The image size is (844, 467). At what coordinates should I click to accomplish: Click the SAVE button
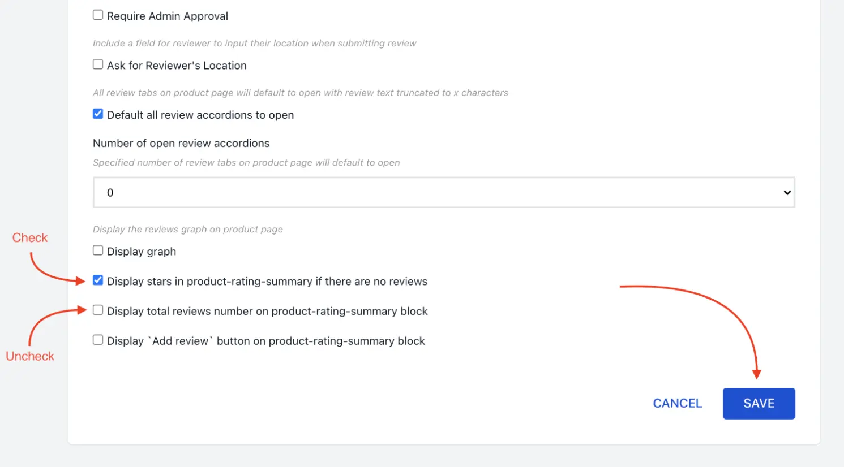tap(759, 403)
